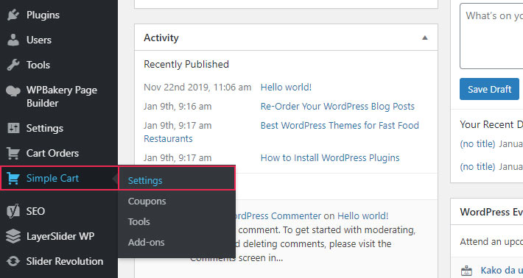
Task: Click the Activity panel heading
Action: [x=161, y=38]
